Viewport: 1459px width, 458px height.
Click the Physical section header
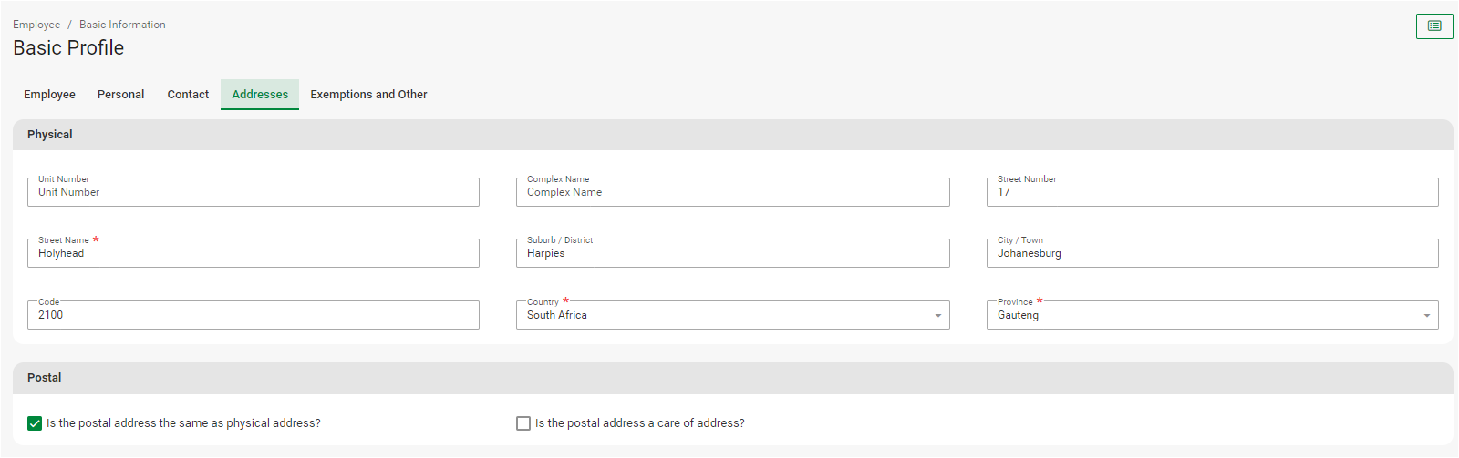tap(50, 135)
